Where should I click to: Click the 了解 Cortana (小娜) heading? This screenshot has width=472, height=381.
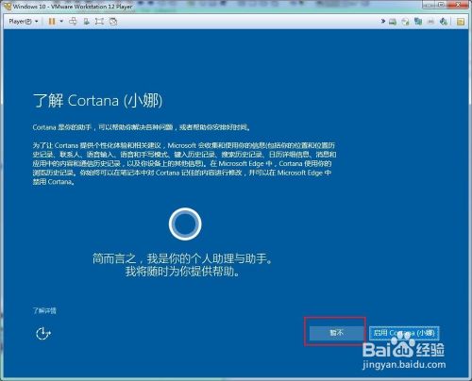tap(97, 101)
